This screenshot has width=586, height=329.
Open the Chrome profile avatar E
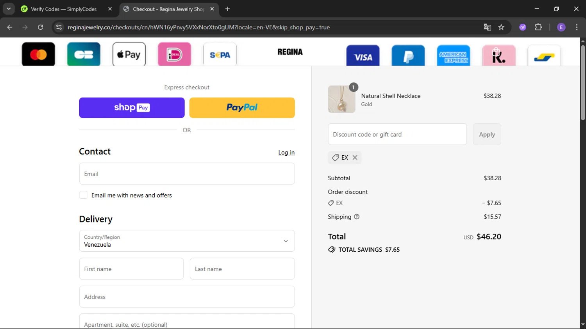pos(561,27)
